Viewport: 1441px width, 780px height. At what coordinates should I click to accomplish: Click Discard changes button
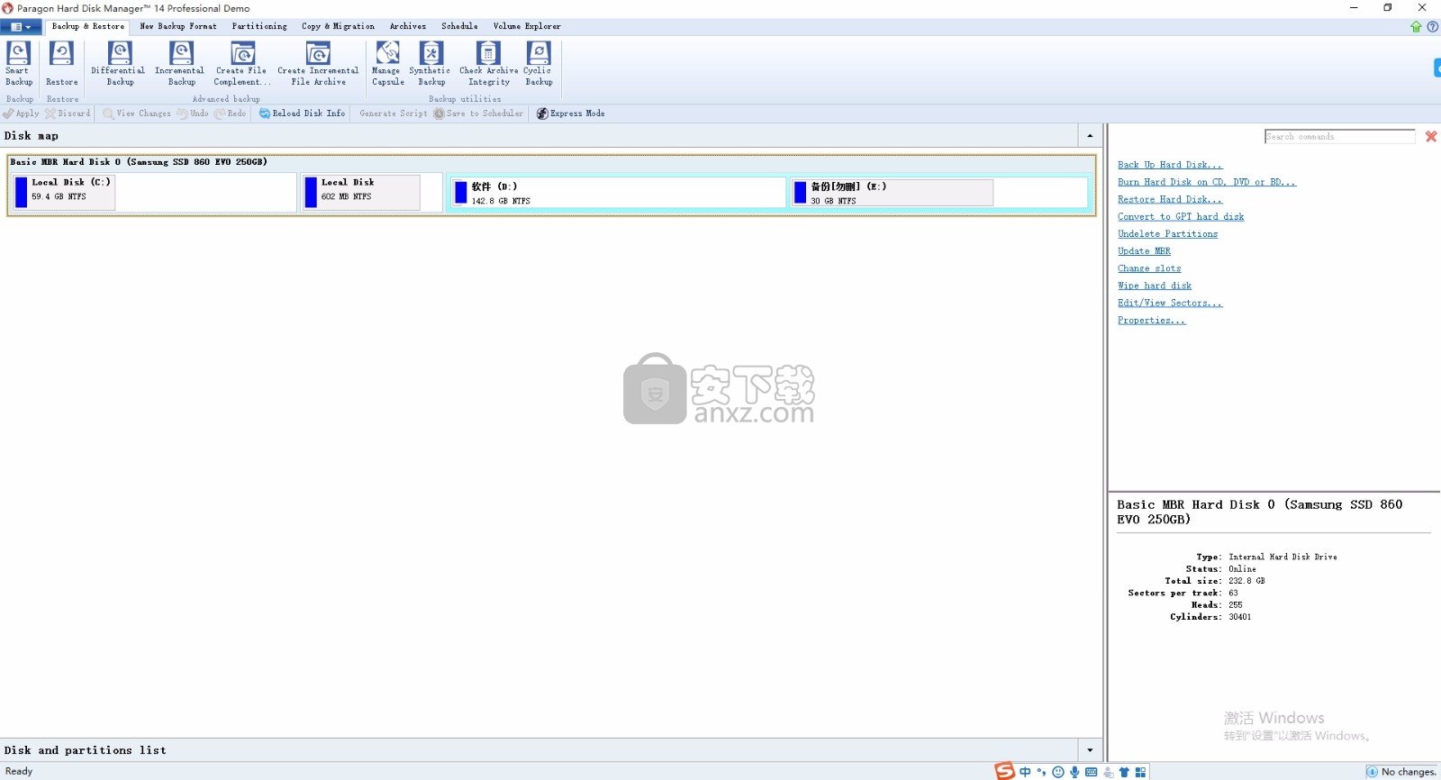[68, 113]
